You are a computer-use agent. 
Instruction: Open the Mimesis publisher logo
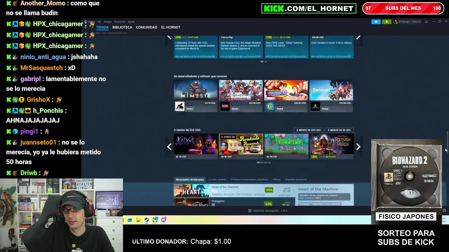pyautogui.click(x=180, y=106)
